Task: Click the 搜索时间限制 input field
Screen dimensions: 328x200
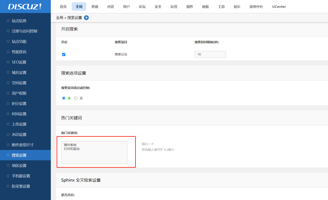Action: 210,54
